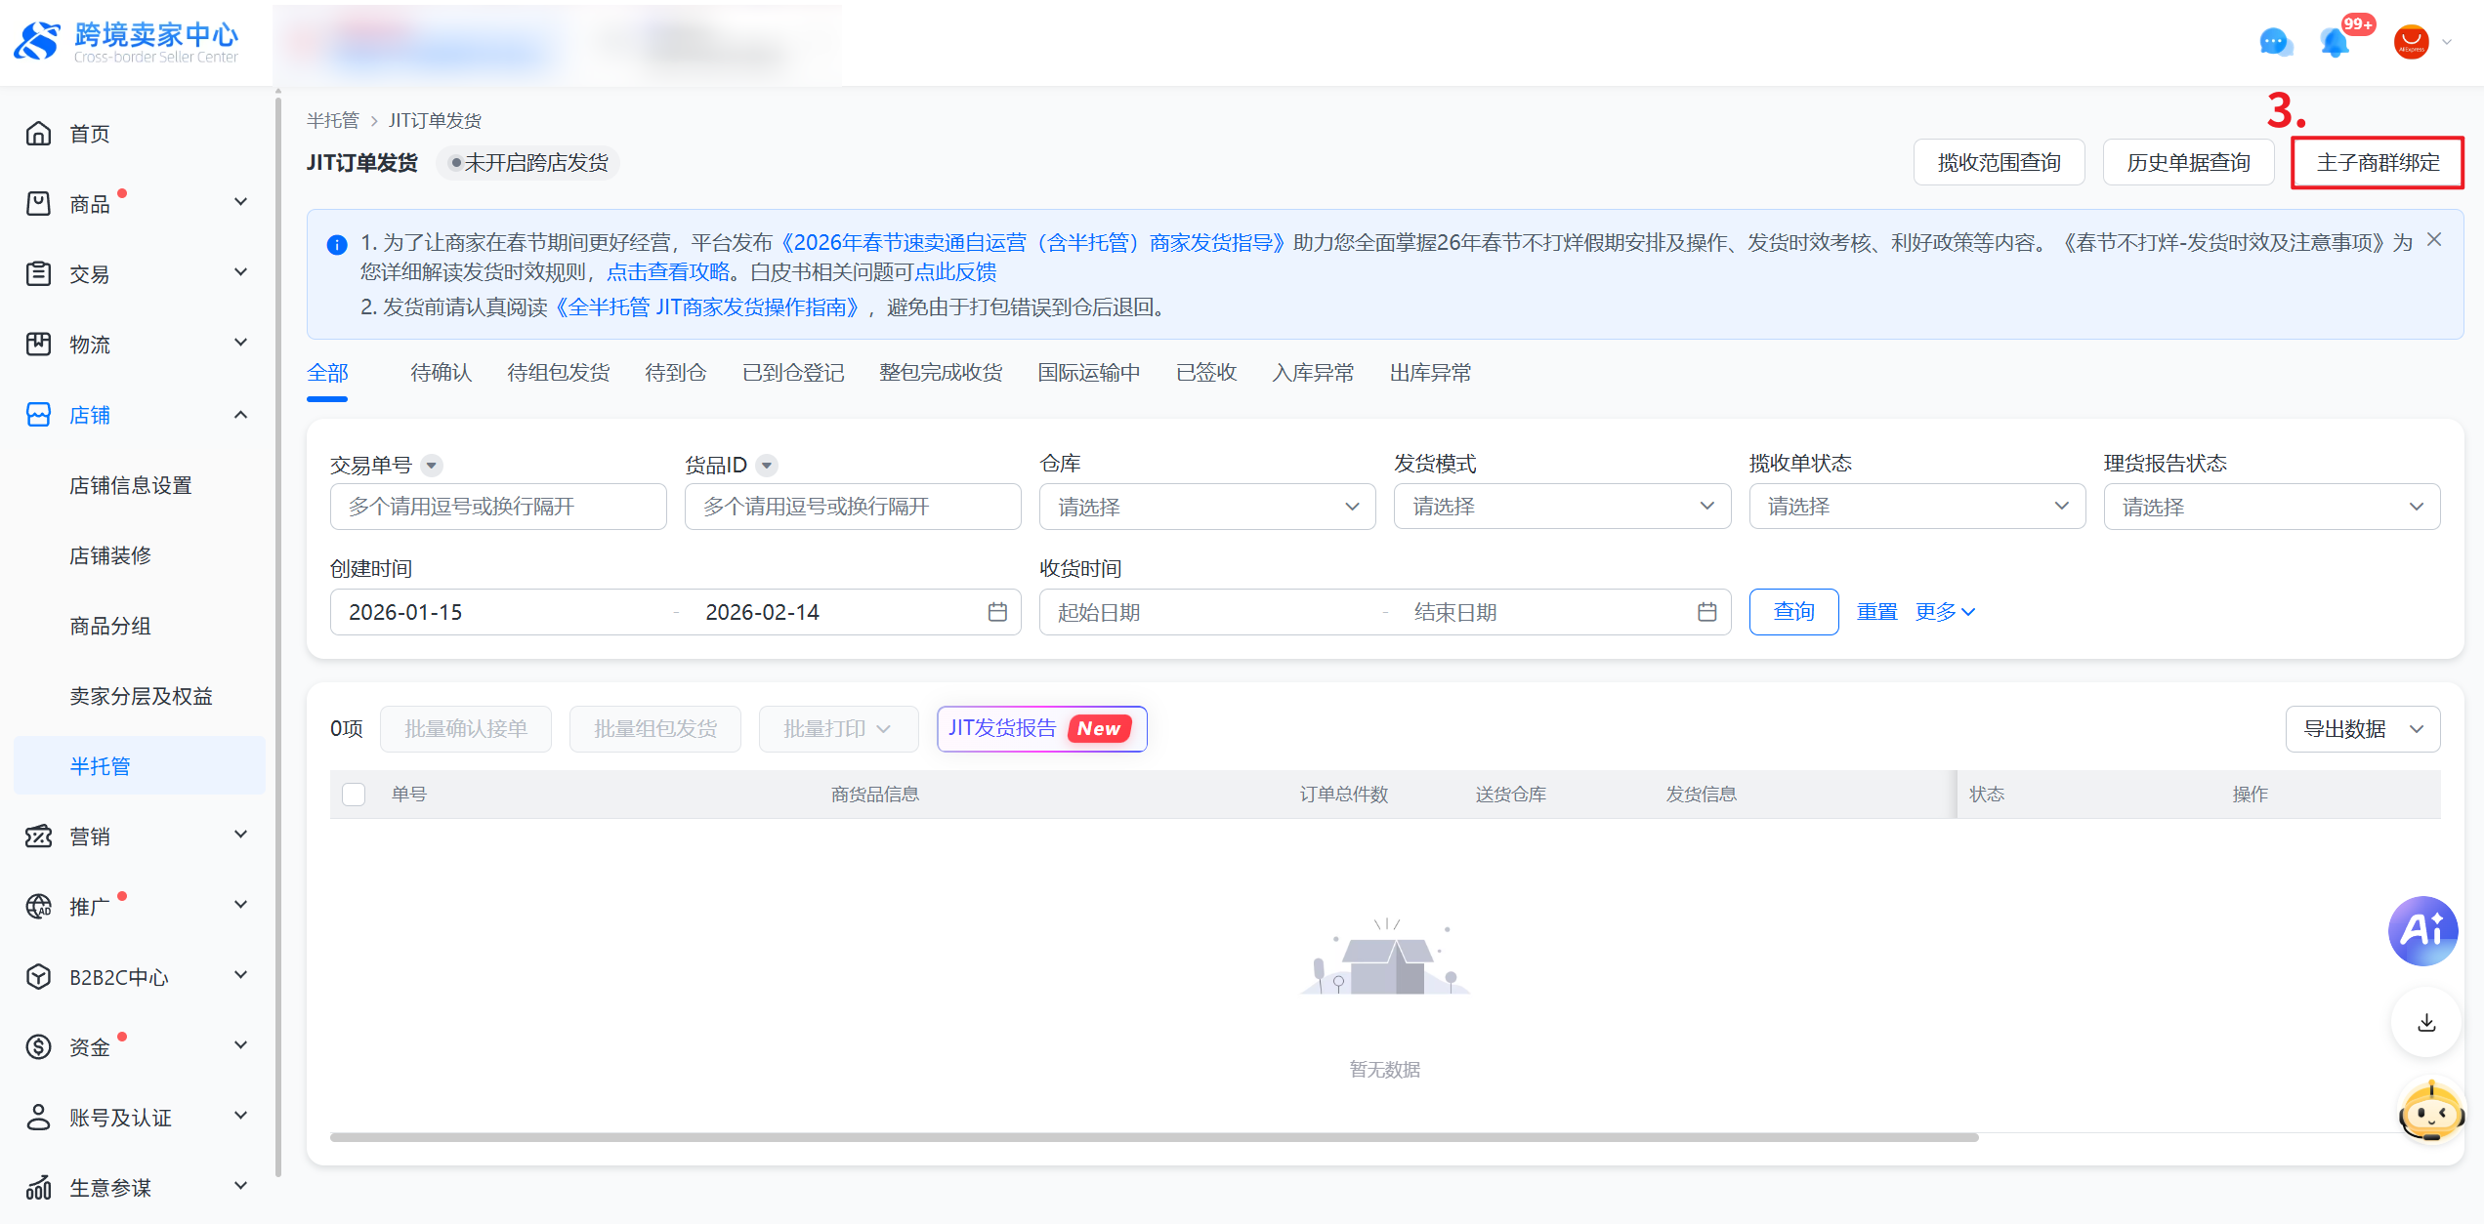Image resolution: width=2484 pixels, height=1224 pixels.
Task: Open the chat messages icon
Action: (x=2275, y=42)
